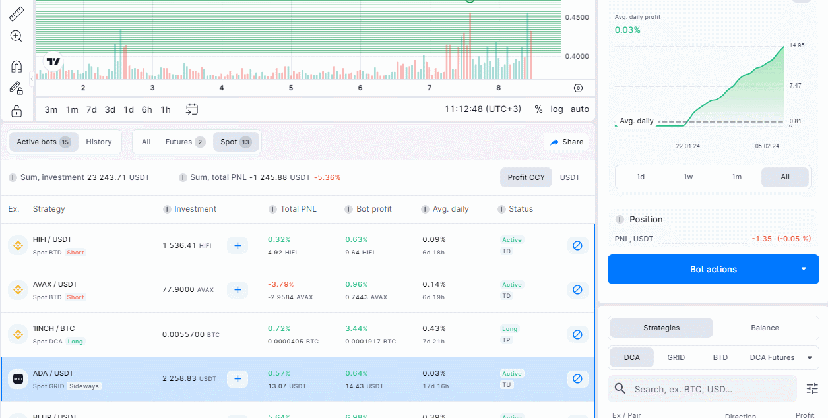The height and width of the screenshot is (418, 828).
Task: Toggle the magnet snap mode icon
Action: coord(16,66)
